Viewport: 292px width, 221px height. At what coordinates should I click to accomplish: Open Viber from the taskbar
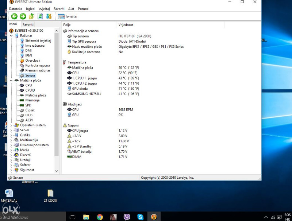click(x=127, y=217)
